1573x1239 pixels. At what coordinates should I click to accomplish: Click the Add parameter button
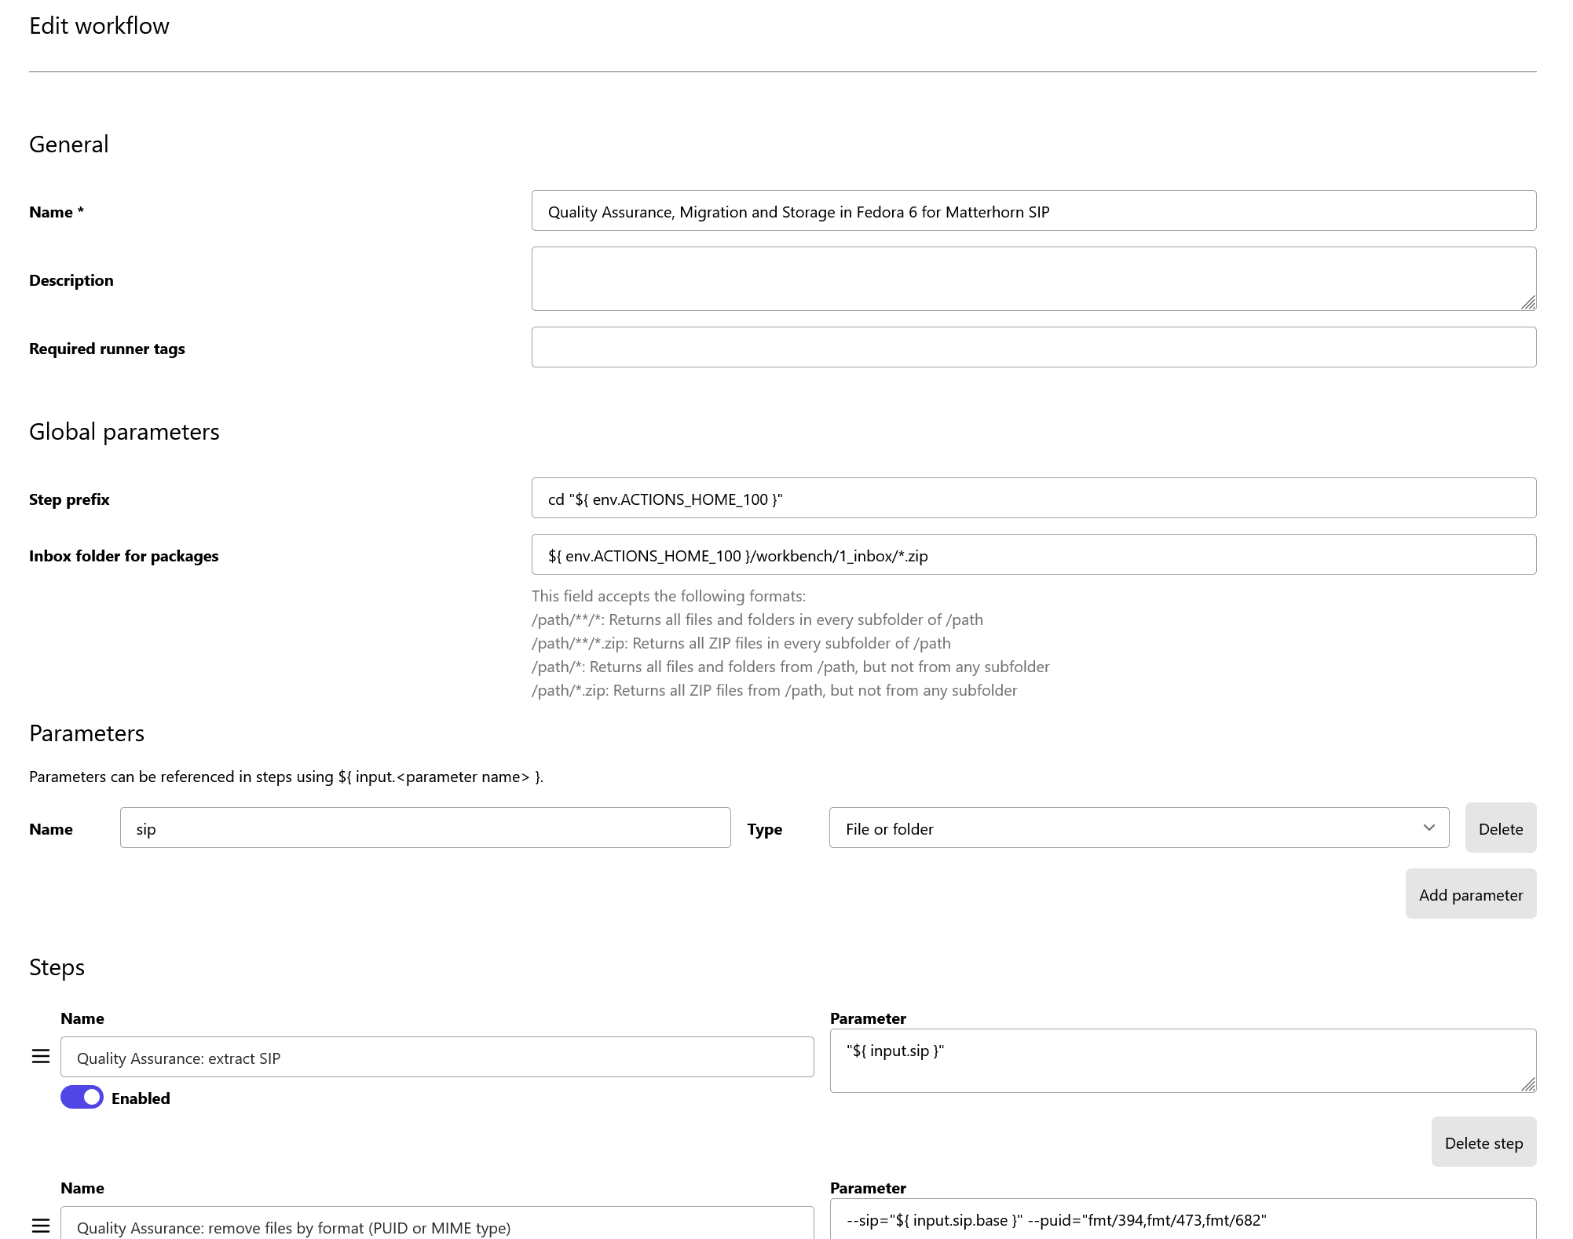point(1470,894)
